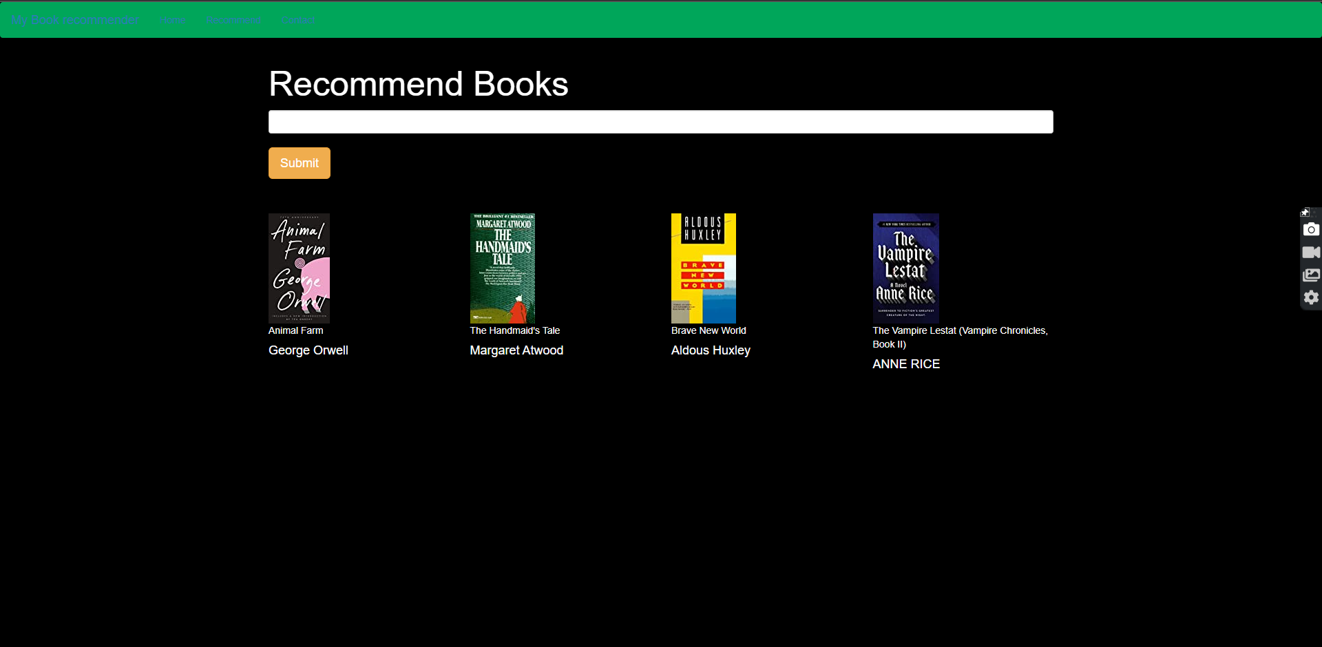Click the Home navigation item
This screenshot has width=1322, height=647.
click(x=171, y=19)
